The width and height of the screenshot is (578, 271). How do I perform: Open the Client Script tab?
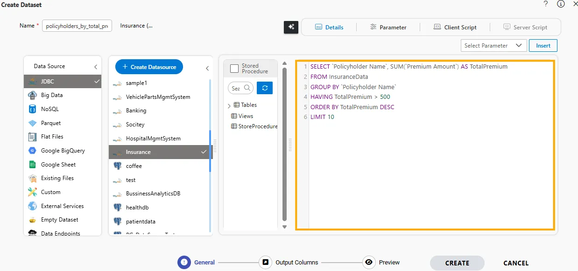point(455,28)
